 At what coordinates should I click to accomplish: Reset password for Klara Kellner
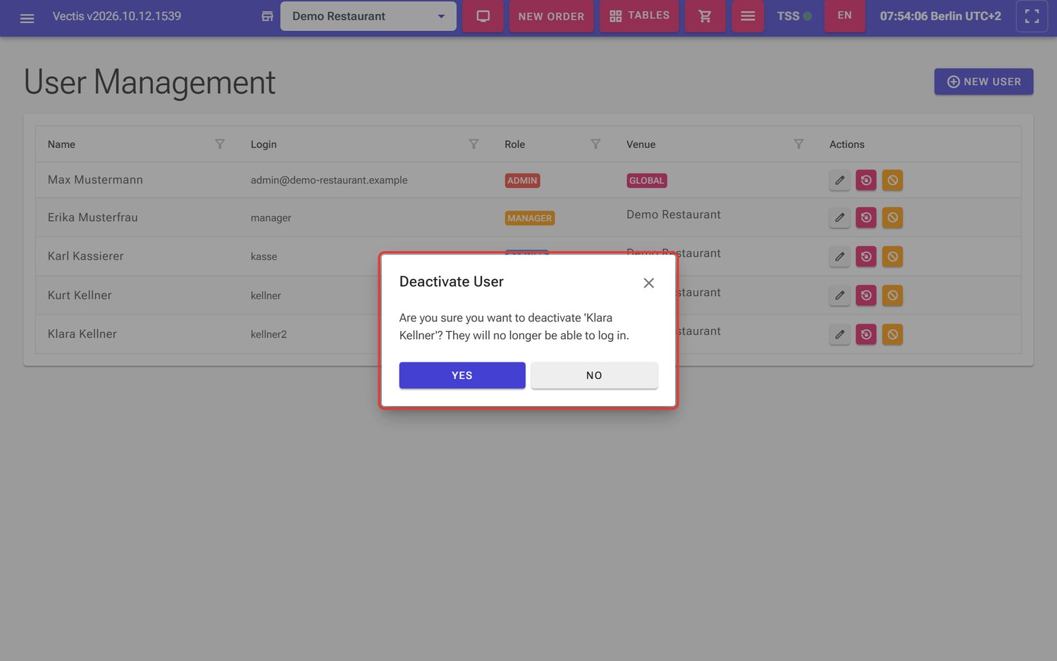pos(866,334)
